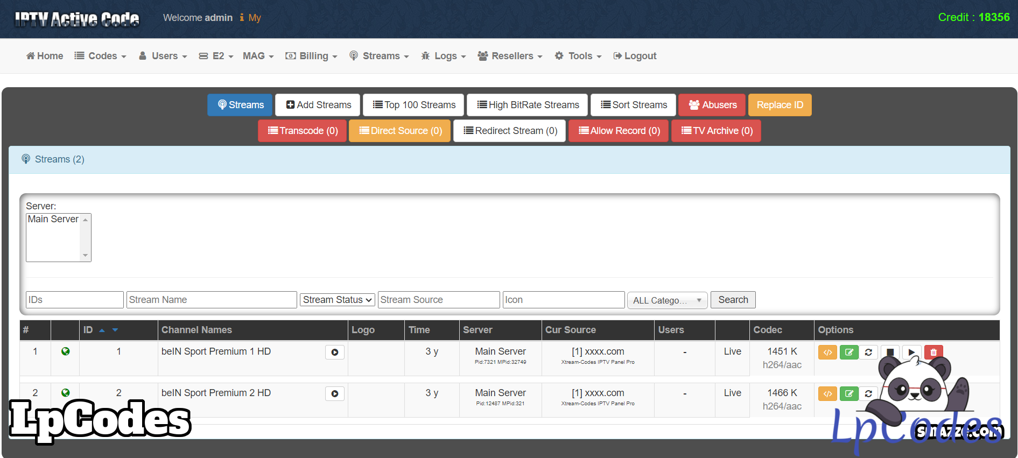Click the delete icon for beIN Sport Premium 1 HD

pyautogui.click(x=933, y=353)
